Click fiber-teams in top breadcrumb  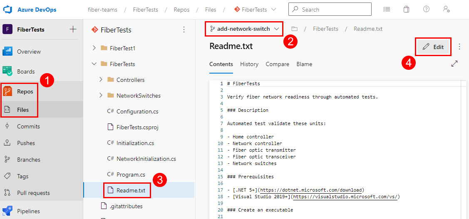pos(102,10)
